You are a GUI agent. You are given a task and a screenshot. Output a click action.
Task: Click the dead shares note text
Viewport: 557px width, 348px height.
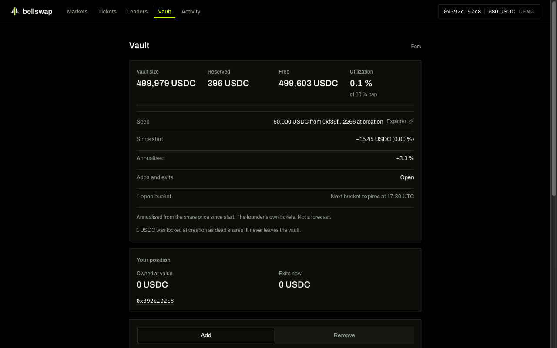[218, 230]
